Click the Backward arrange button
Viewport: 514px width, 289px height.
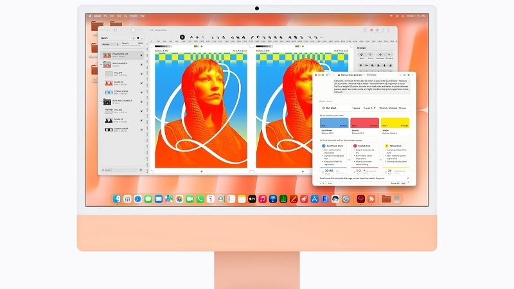[380, 56]
